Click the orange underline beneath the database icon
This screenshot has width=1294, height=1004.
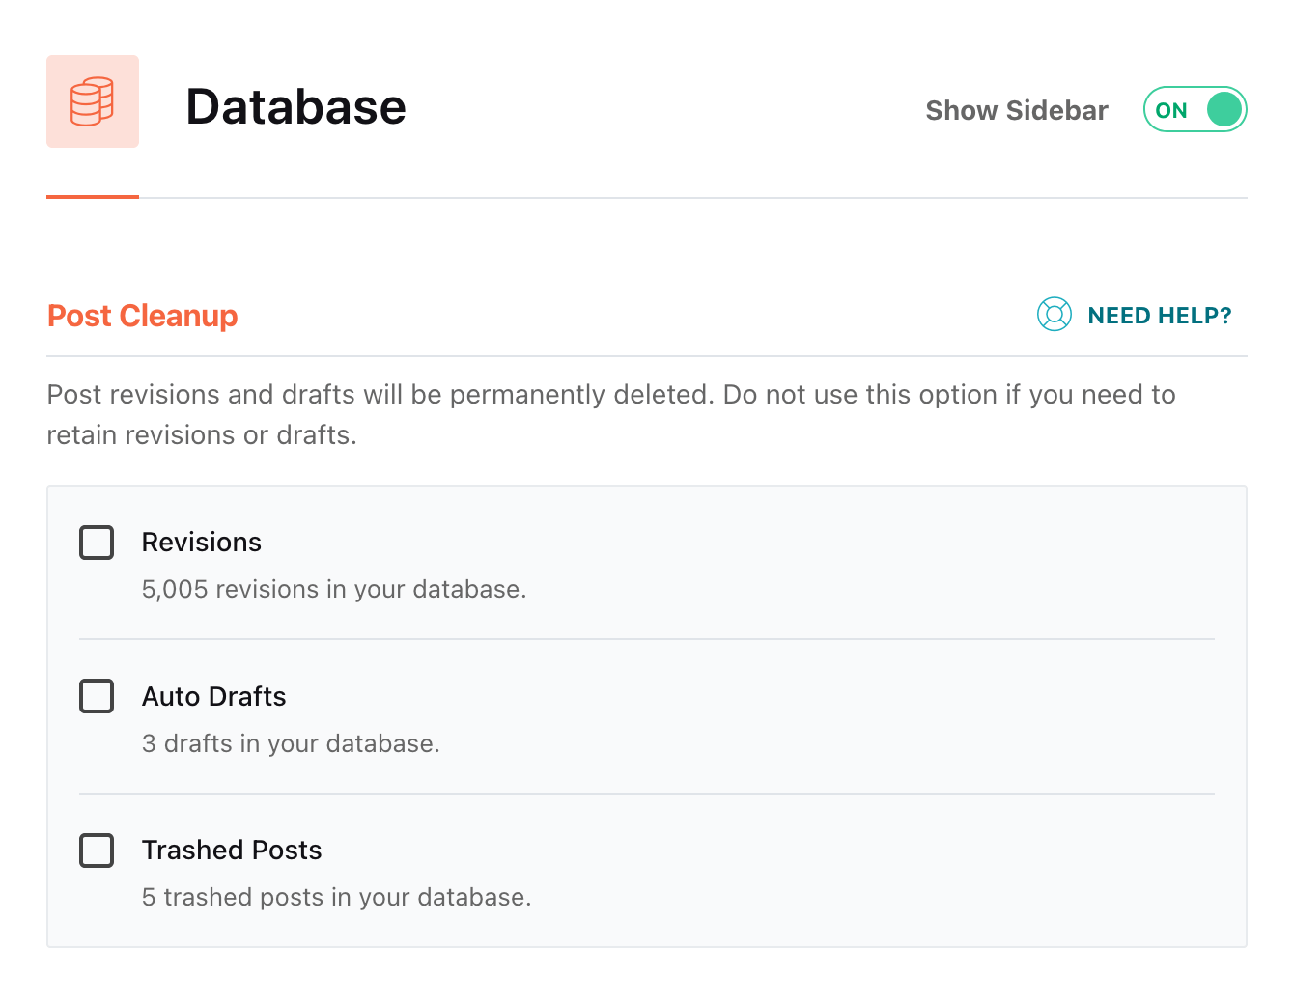coord(93,197)
